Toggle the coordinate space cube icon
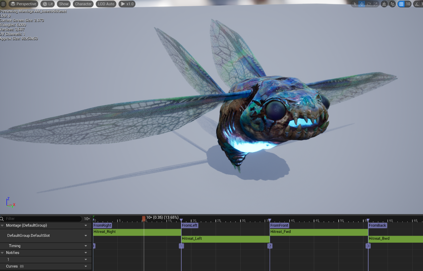The height and width of the screenshot is (271, 423). point(384,4)
